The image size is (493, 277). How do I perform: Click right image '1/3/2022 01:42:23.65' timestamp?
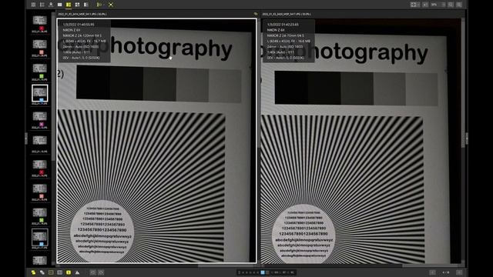pos(283,24)
